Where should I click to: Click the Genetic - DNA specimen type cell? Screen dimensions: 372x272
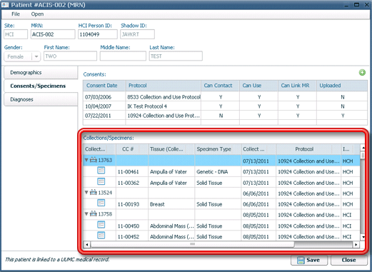tap(218, 171)
